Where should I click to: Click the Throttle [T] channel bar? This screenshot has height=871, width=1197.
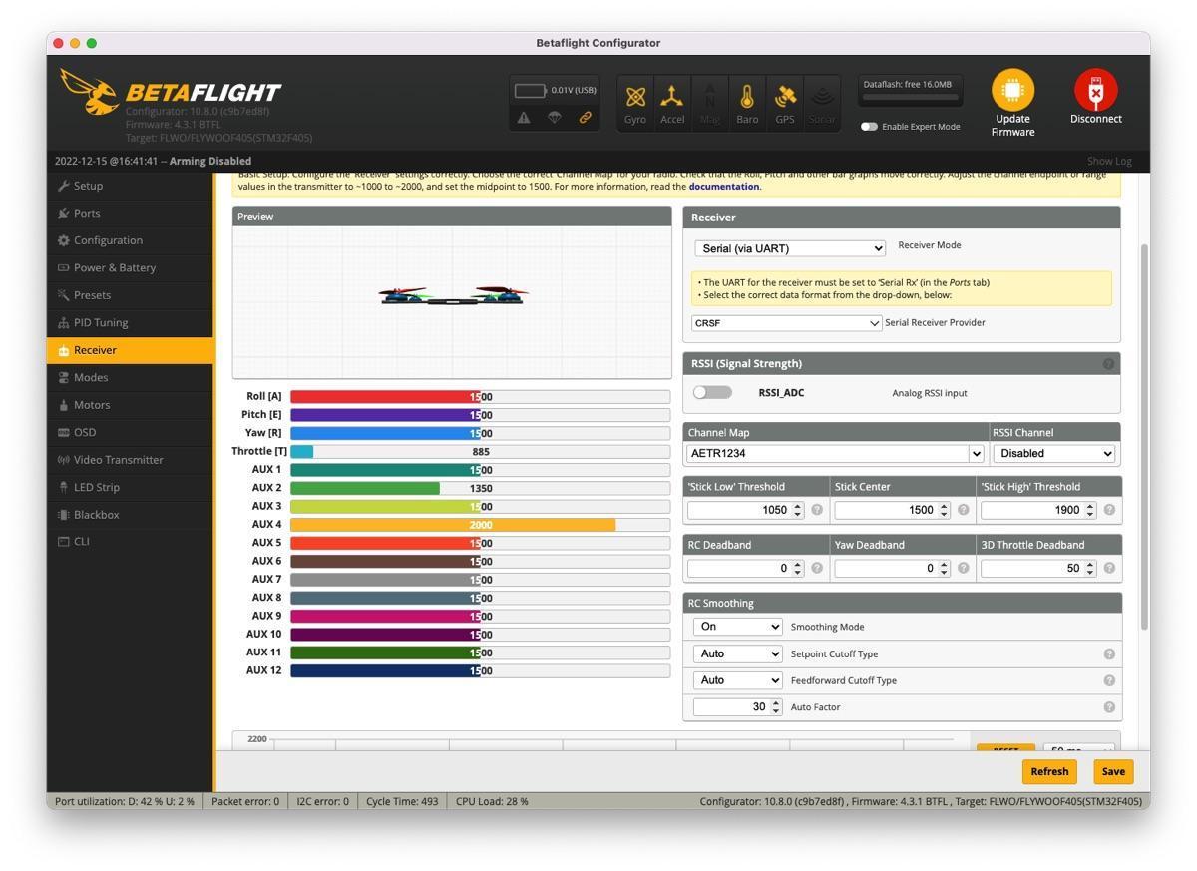click(x=480, y=452)
